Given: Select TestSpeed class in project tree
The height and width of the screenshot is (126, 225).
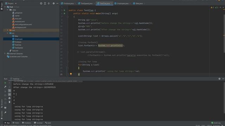Looking at the screenshot, I should point(19,48).
